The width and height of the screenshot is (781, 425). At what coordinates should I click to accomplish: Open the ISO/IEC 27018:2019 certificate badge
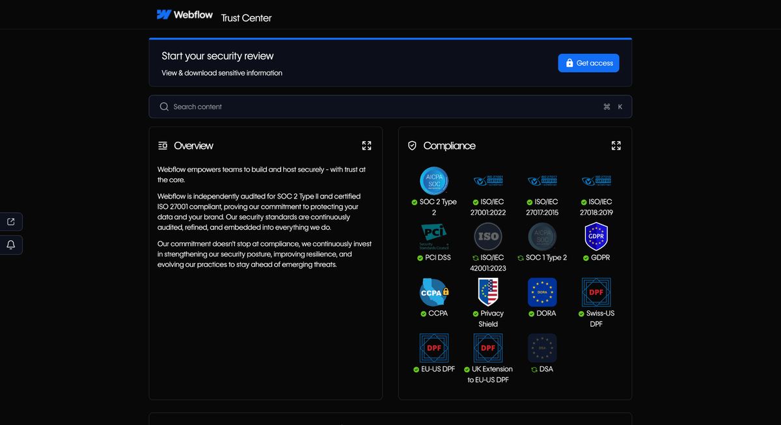(596, 181)
